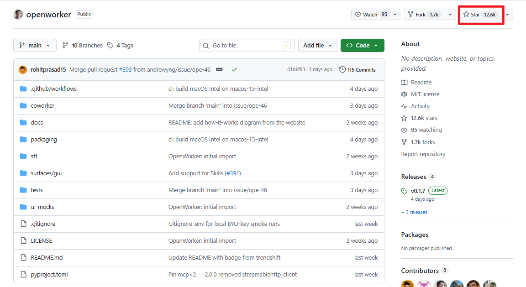The image size is (526, 287).
Task: Click the first contributor avatar thumbnail
Action: [408, 284]
